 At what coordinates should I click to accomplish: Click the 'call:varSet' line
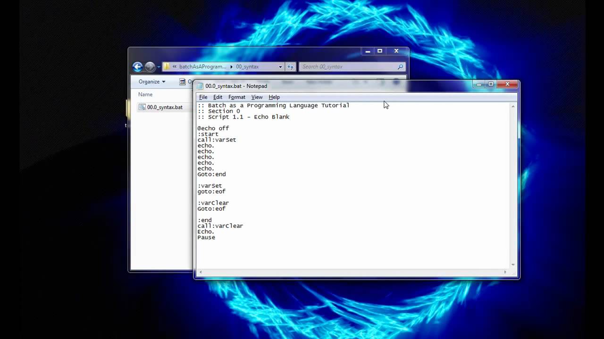point(217,140)
